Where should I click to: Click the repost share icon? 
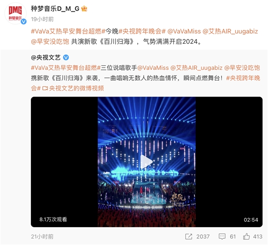[188, 237]
